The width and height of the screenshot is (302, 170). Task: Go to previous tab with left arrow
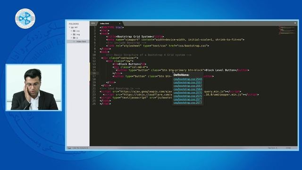(92, 23)
